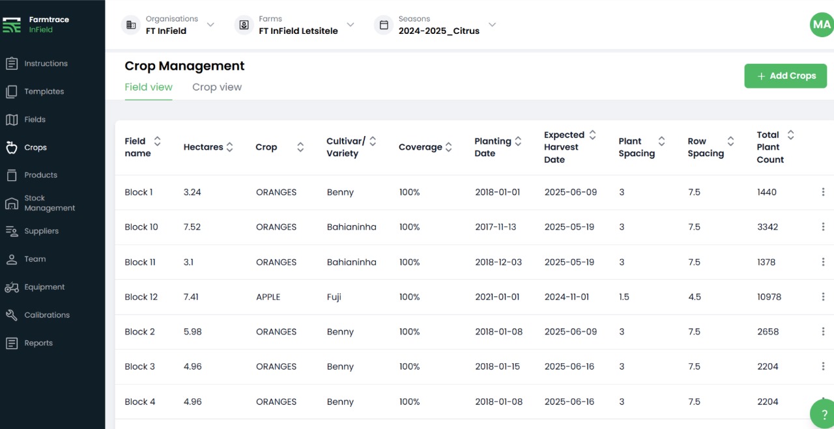Sort table by Field name

coord(157,141)
